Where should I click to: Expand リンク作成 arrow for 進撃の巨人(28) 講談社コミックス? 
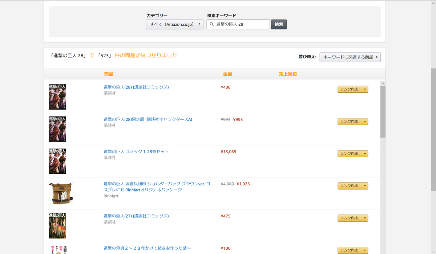[364, 89]
